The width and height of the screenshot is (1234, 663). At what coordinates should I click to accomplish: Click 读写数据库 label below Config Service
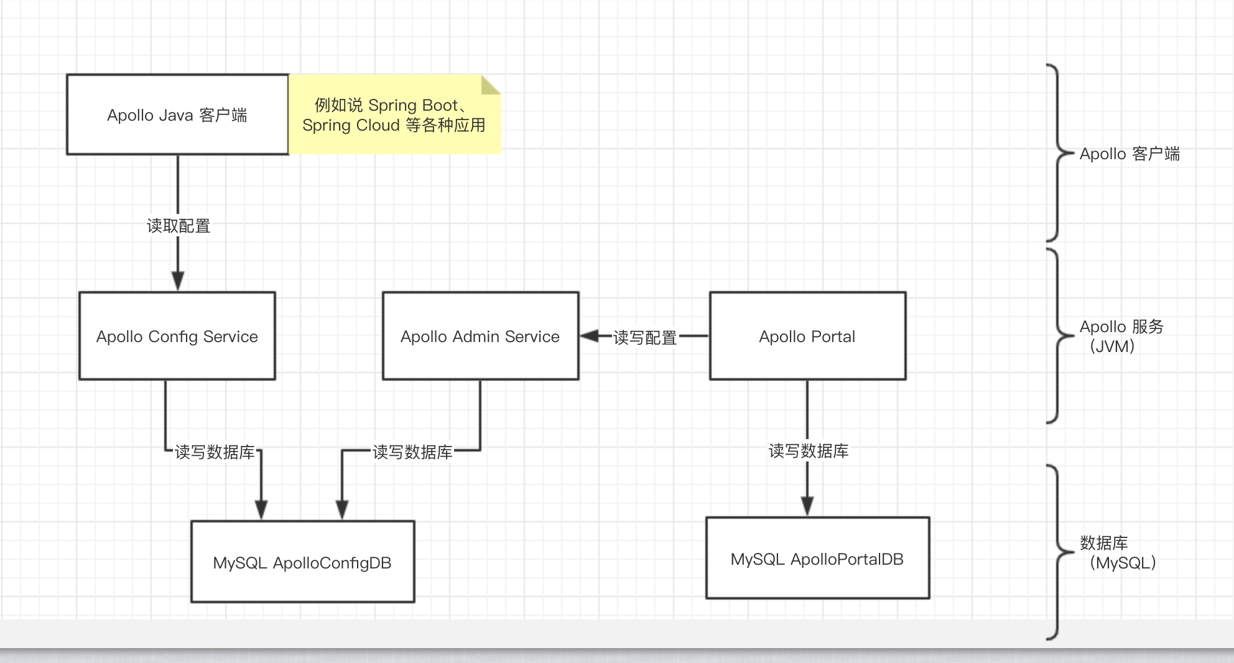[x=215, y=452]
